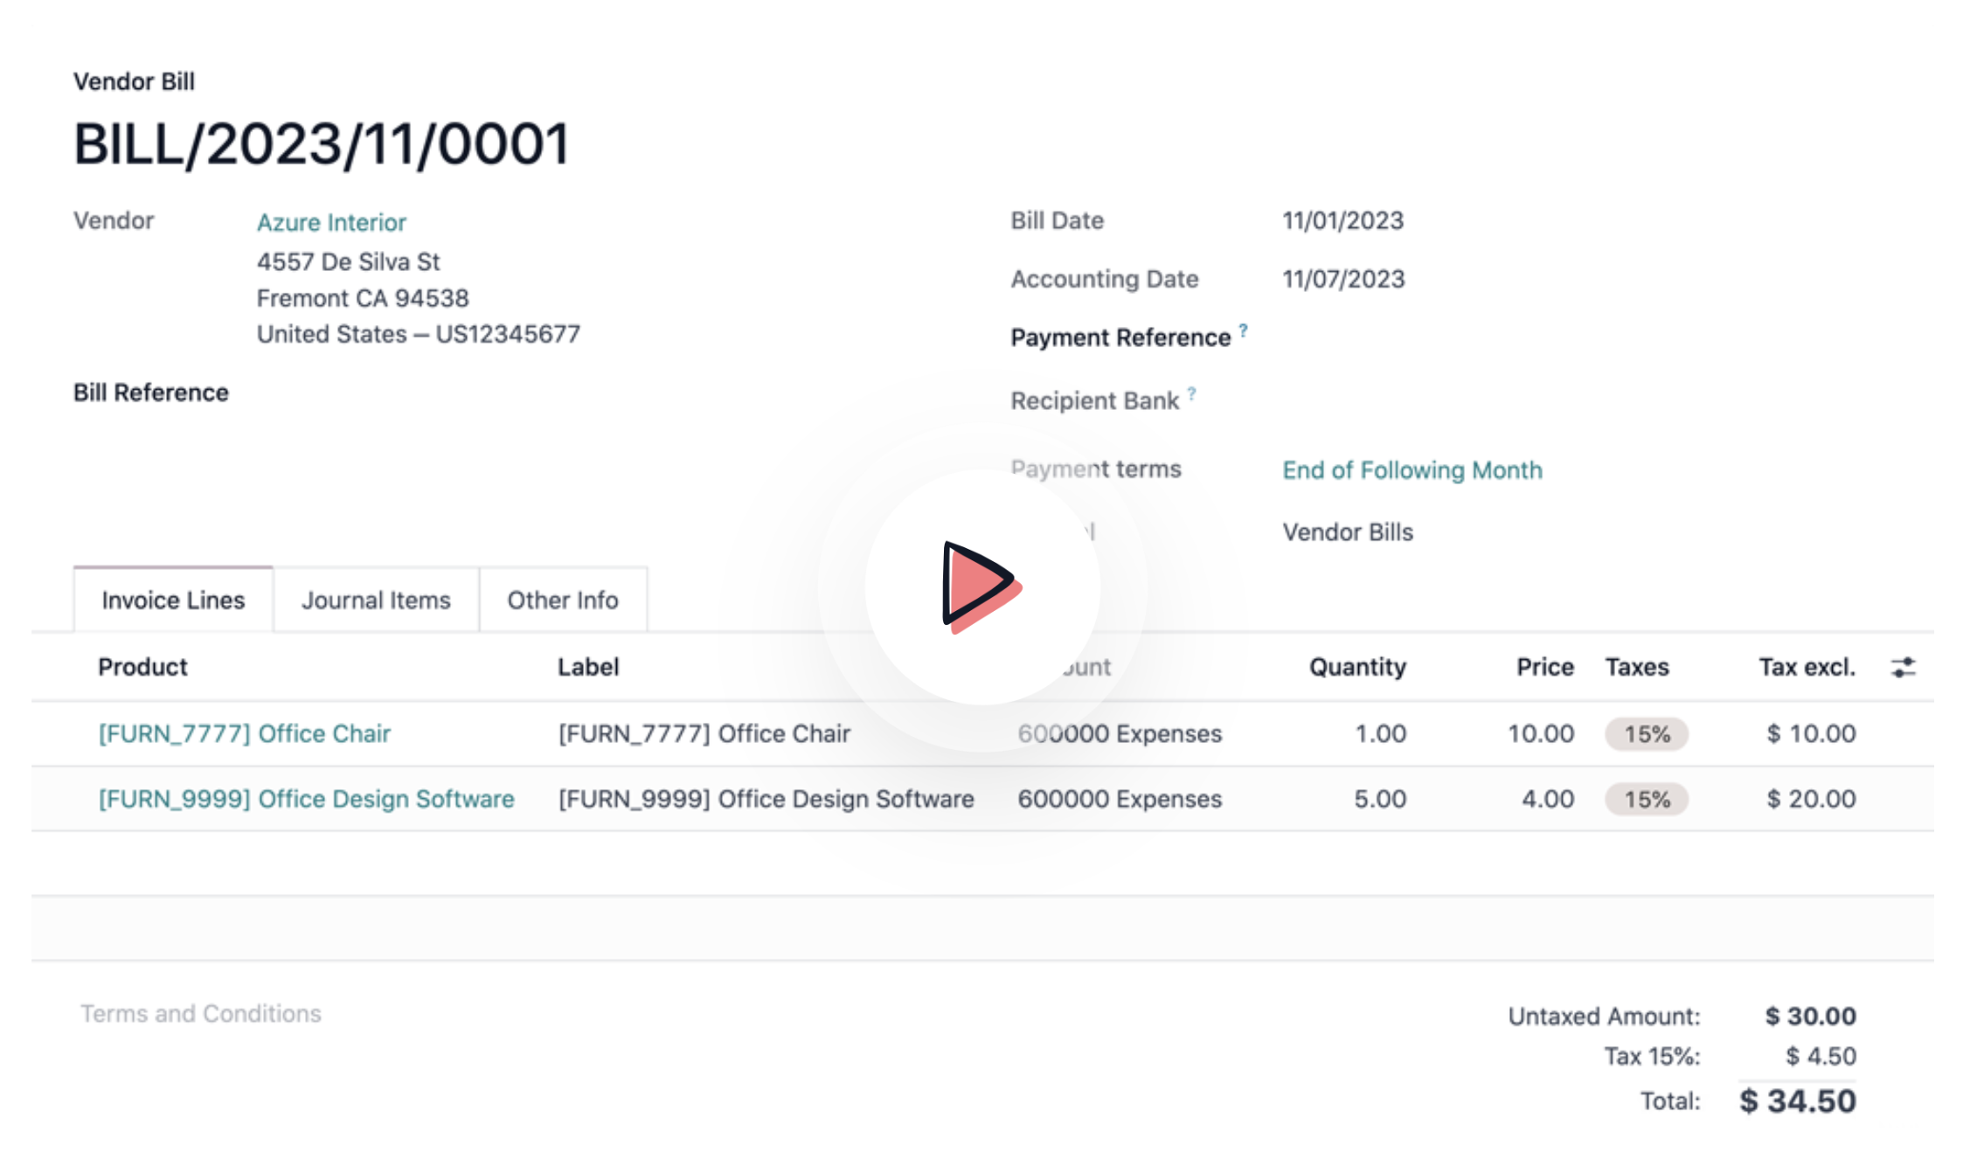The height and width of the screenshot is (1173, 1963).
Task: Click the Bill Date label
Action: (x=1057, y=220)
